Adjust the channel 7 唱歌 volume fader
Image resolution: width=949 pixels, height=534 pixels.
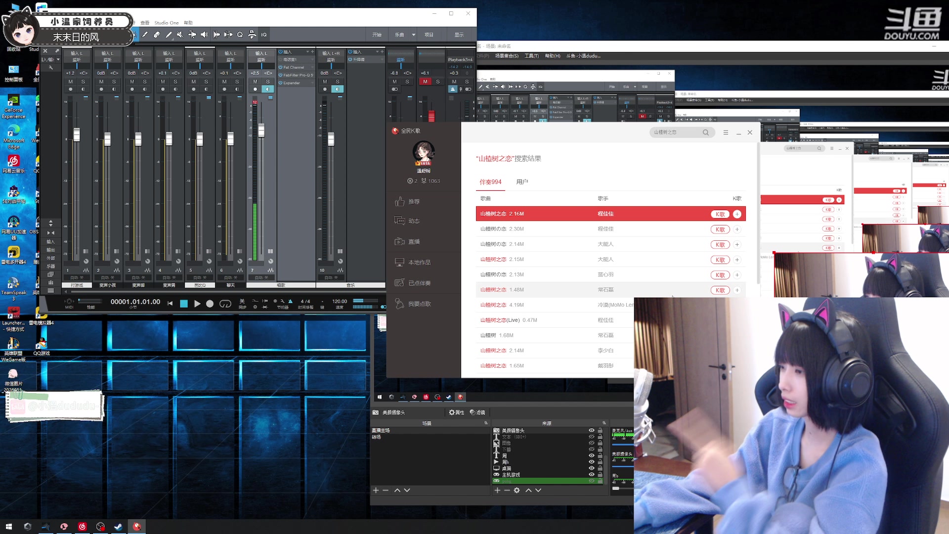tap(261, 130)
